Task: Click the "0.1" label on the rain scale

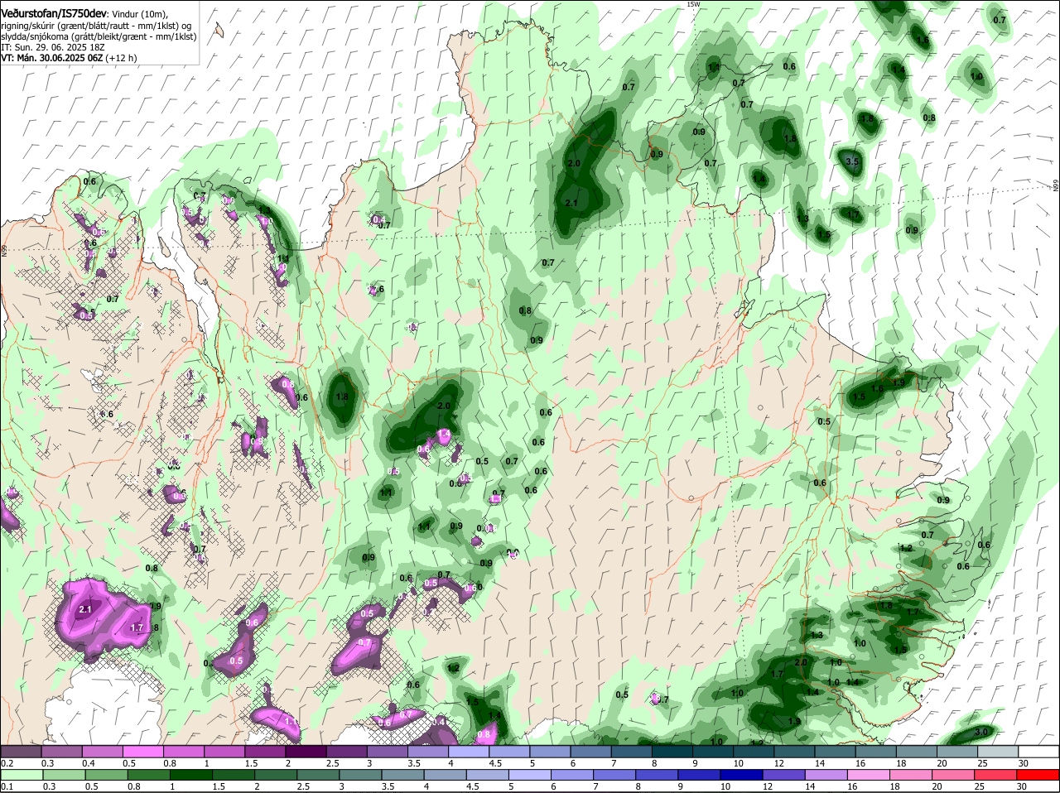Action: (x=7, y=786)
